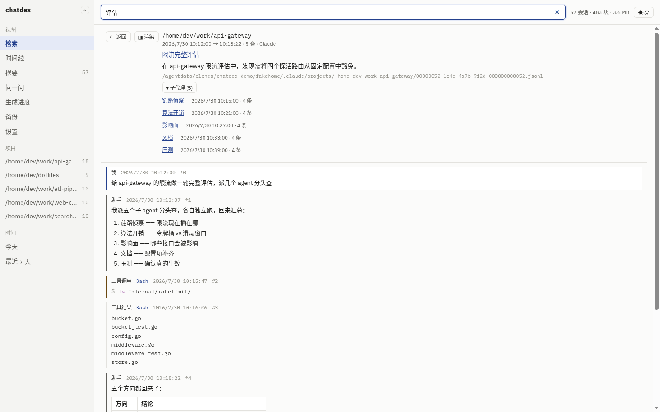Click the scrollbar up arrow
This screenshot has height=412, width=660.
click(x=656, y=29)
